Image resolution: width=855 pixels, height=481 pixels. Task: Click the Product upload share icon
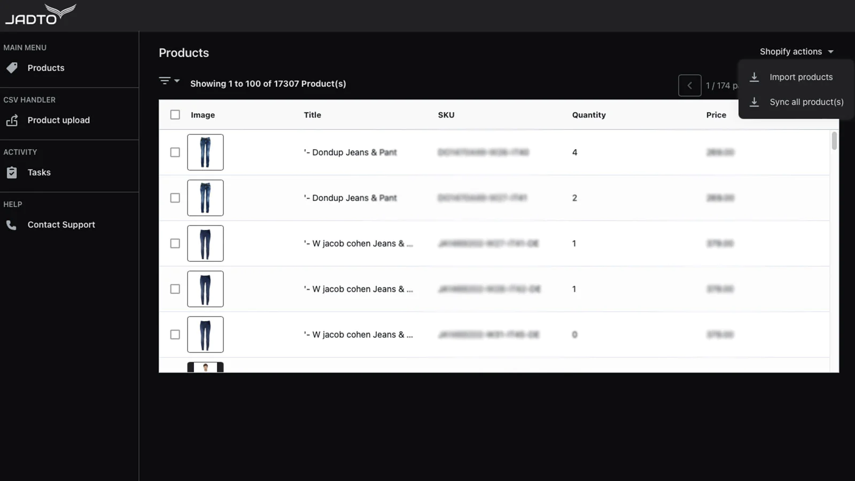pyautogui.click(x=12, y=120)
